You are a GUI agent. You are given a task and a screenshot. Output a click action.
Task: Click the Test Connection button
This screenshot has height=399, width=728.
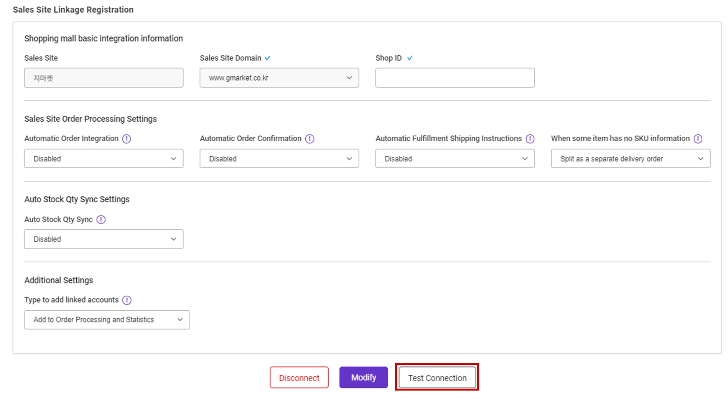[437, 378]
